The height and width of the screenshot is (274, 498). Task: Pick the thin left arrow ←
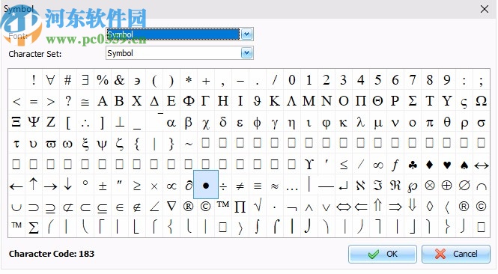tap(16, 186)
